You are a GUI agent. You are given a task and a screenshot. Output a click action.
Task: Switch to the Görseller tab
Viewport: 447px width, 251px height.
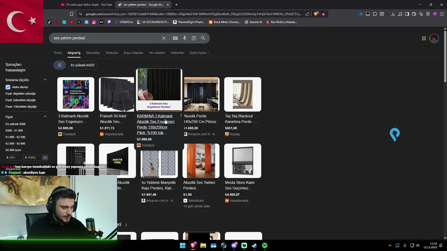(x=93, y=53)
